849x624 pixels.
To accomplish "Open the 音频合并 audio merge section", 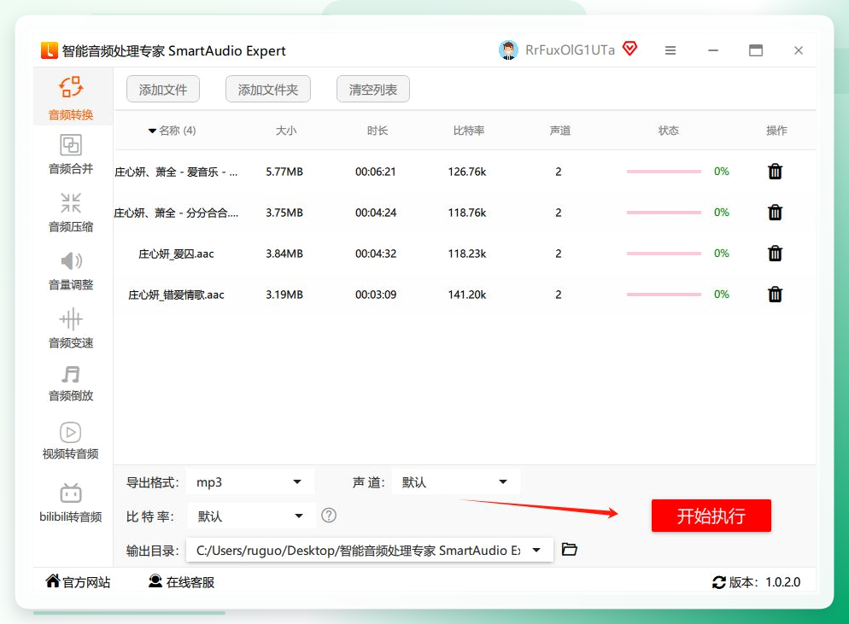I will 71,155.
